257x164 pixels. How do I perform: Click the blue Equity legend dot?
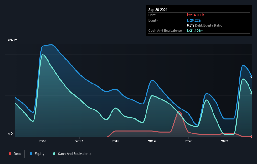tap(31, 154)
